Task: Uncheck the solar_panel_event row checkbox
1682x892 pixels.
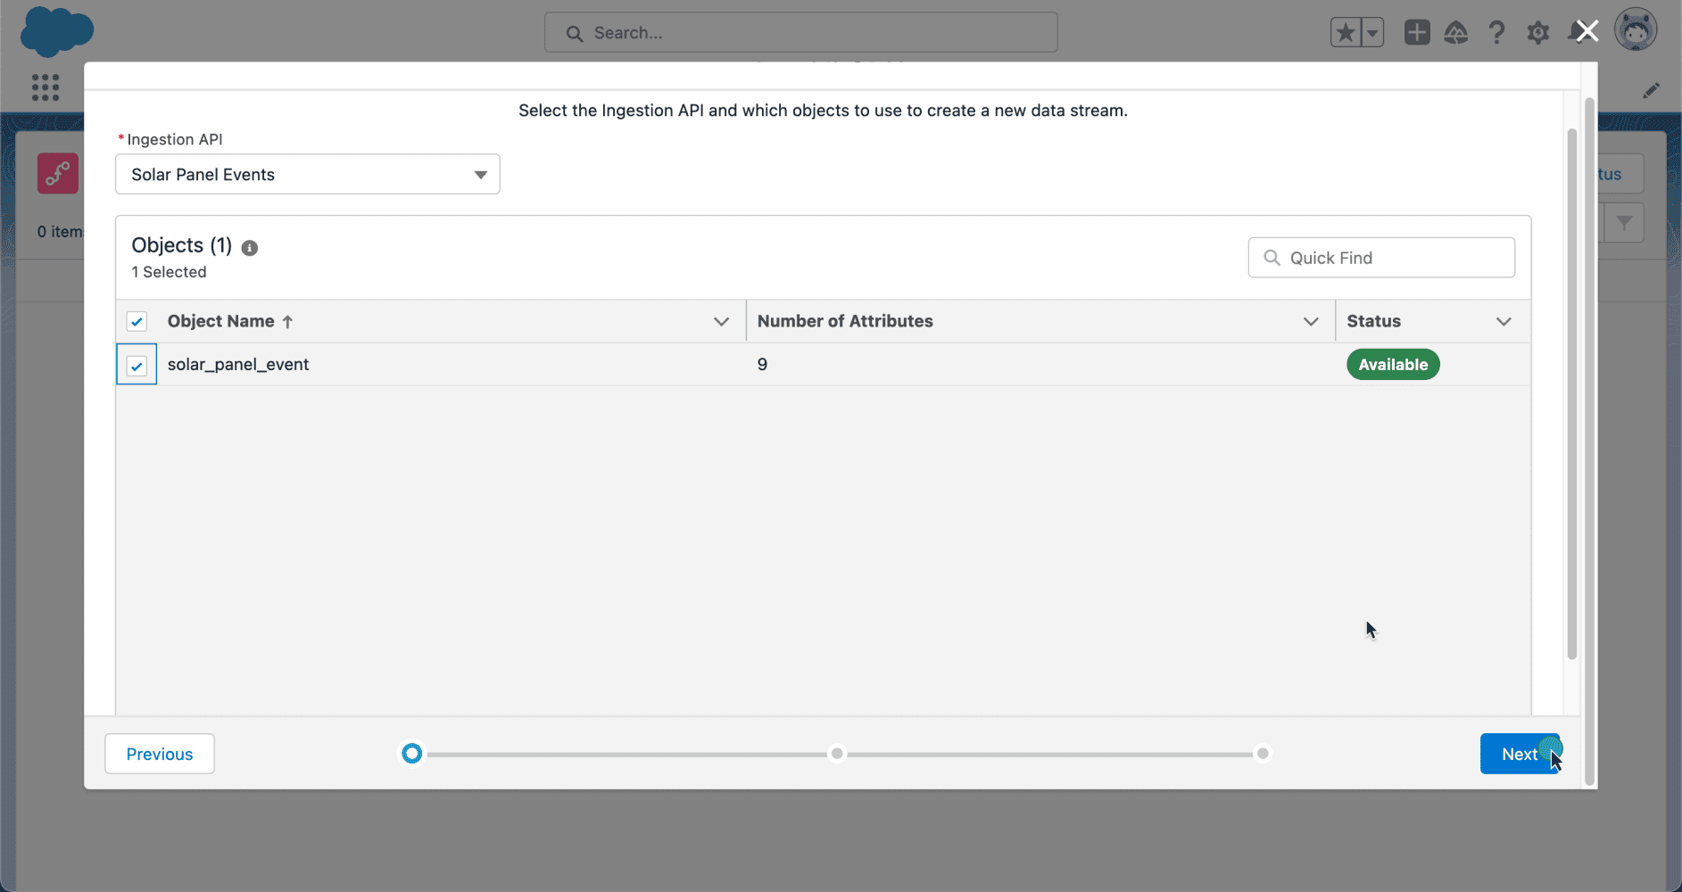Action: tap(137, 366)
